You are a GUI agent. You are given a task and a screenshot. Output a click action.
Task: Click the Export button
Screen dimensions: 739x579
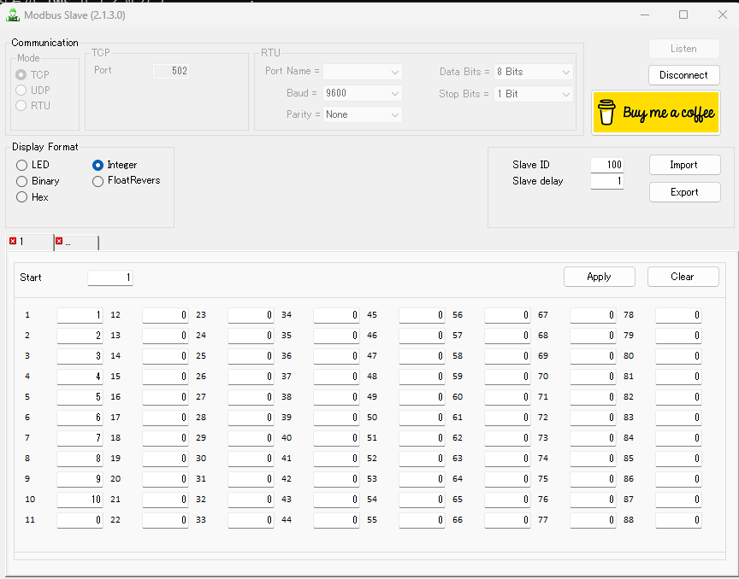point(684,192)
